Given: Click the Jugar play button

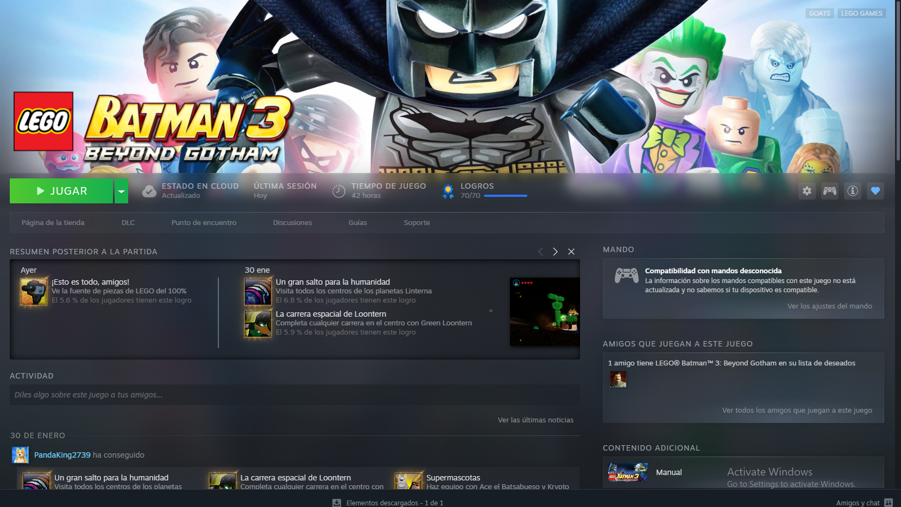Looking at the screenshot, I should 61,191.
